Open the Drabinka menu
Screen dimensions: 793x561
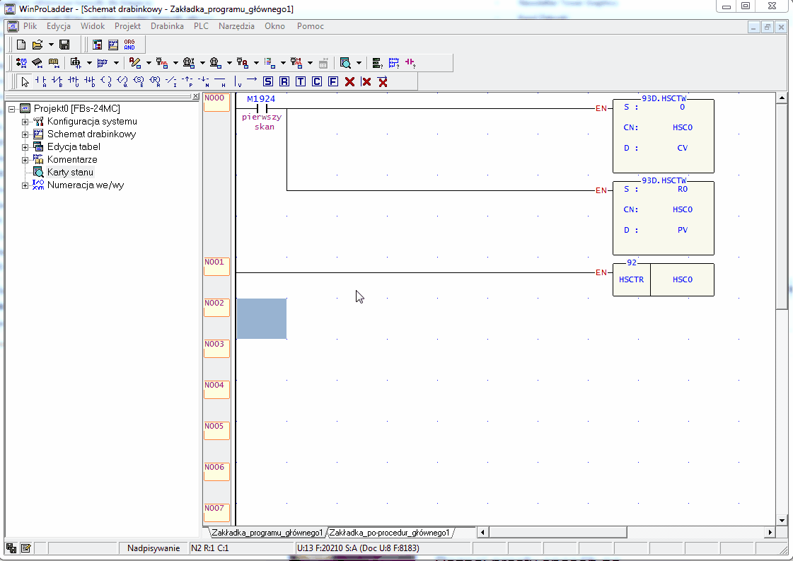167,25
